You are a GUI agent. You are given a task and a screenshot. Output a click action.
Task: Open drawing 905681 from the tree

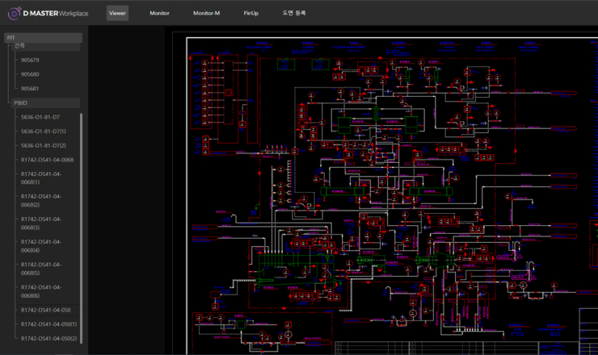pos(30,89)
